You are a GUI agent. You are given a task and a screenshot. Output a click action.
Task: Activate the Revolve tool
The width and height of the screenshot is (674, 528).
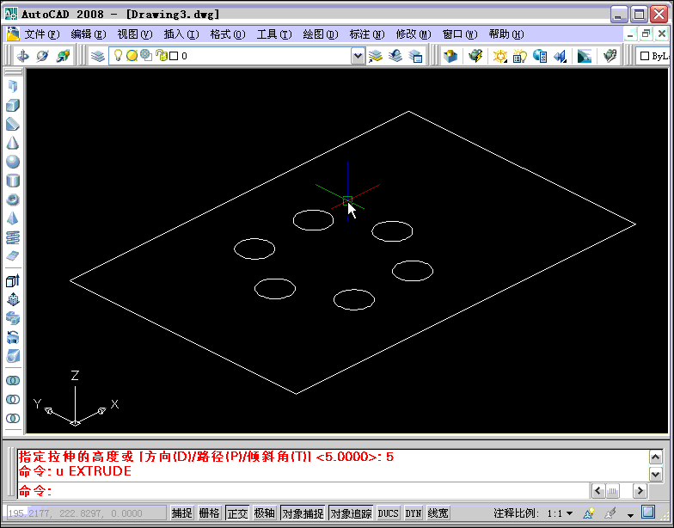(13, 337)
